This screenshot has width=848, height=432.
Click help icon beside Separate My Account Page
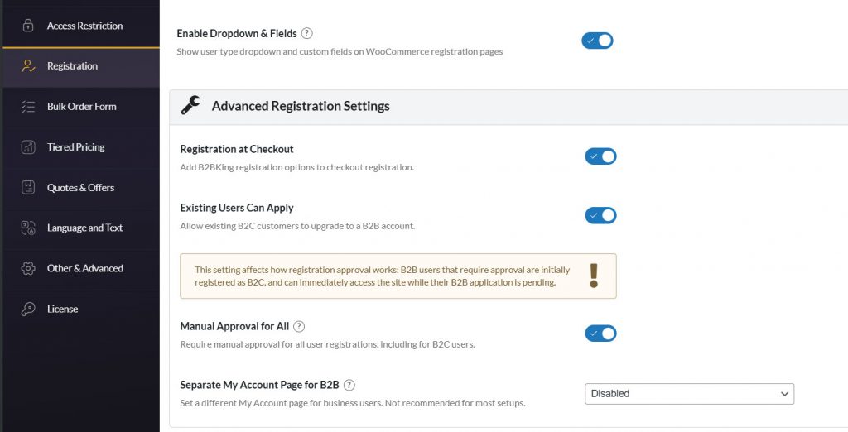[x=349, y=386]
